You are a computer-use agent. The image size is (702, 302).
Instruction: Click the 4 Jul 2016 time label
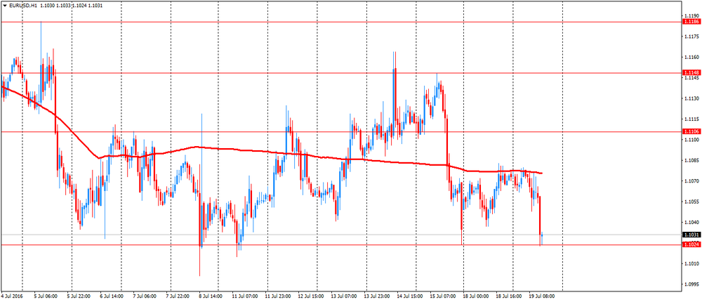tap(11, 296)
